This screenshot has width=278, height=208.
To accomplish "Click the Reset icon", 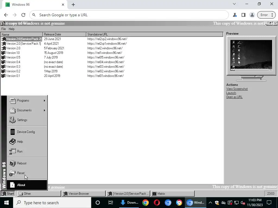I will (x=12, y=173).
